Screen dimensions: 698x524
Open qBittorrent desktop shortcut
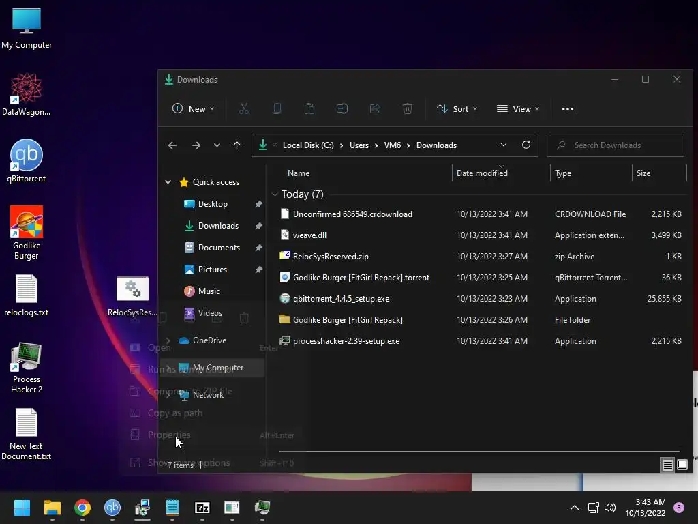[27, 161]
